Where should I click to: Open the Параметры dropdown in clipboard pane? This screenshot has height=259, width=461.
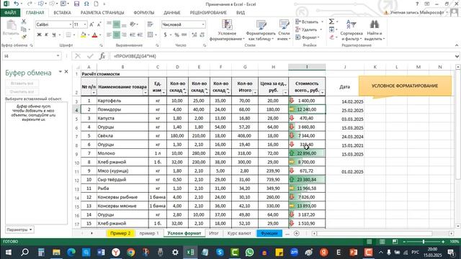click(19, 230)
